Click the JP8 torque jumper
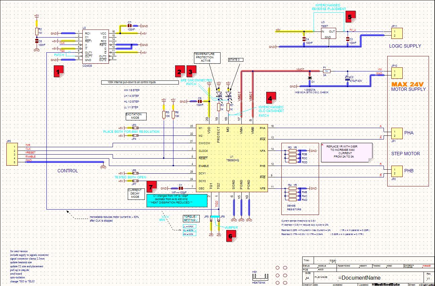This screenshot has height=286, width=435. point(211,220)
